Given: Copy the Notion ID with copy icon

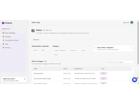Looking at the screenshot, I should pos(51,30).
